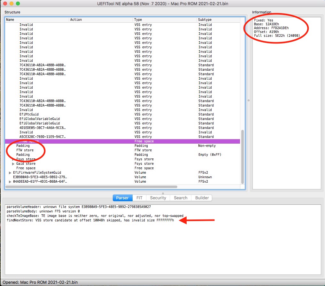Select the A5CE328C-769D-11E9 VSS entry

click(122, 137)
